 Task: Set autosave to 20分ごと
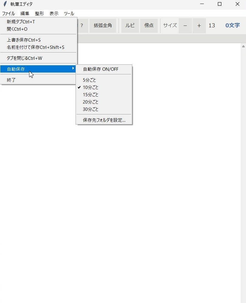point(90,102)
